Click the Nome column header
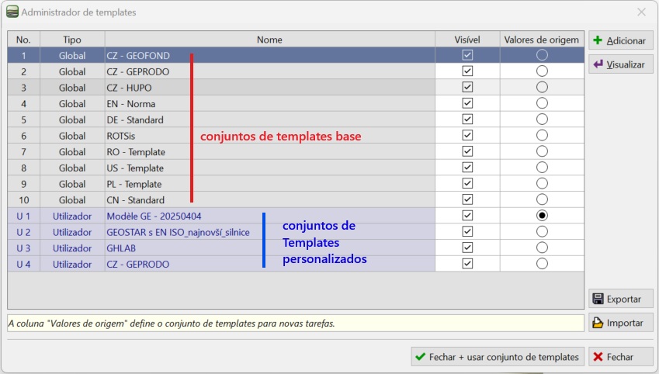This screenshot has width=659, height=374. (270, 40)
